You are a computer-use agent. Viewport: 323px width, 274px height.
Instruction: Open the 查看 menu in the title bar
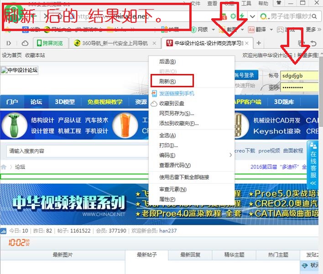[212, 3]
